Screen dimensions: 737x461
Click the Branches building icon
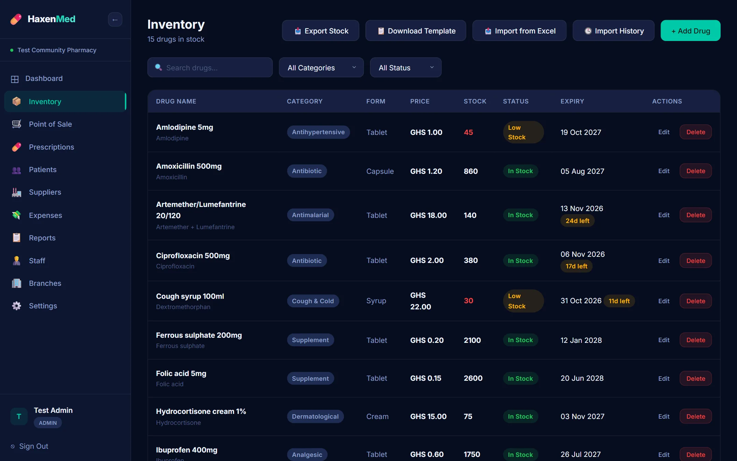16,283
